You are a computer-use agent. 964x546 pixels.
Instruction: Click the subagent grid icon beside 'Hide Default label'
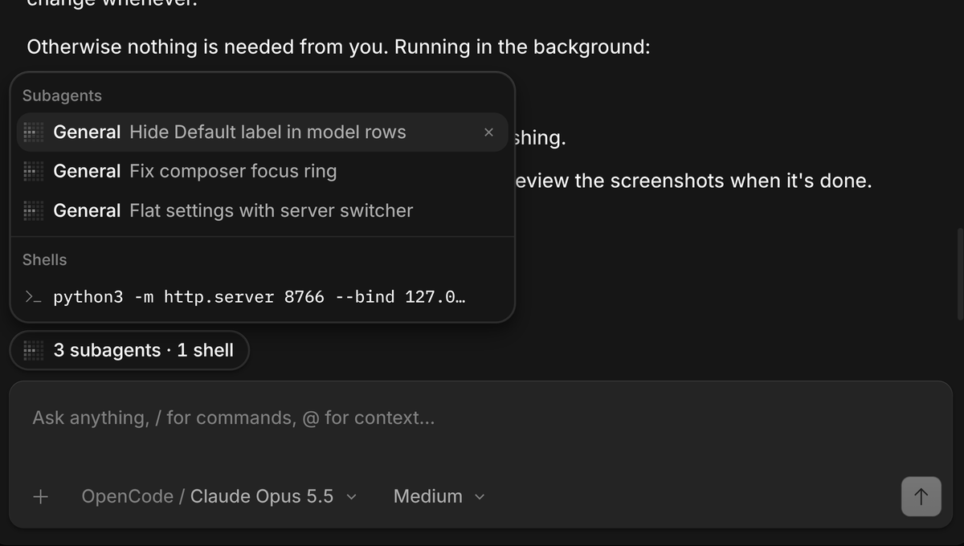pos(34,132)
